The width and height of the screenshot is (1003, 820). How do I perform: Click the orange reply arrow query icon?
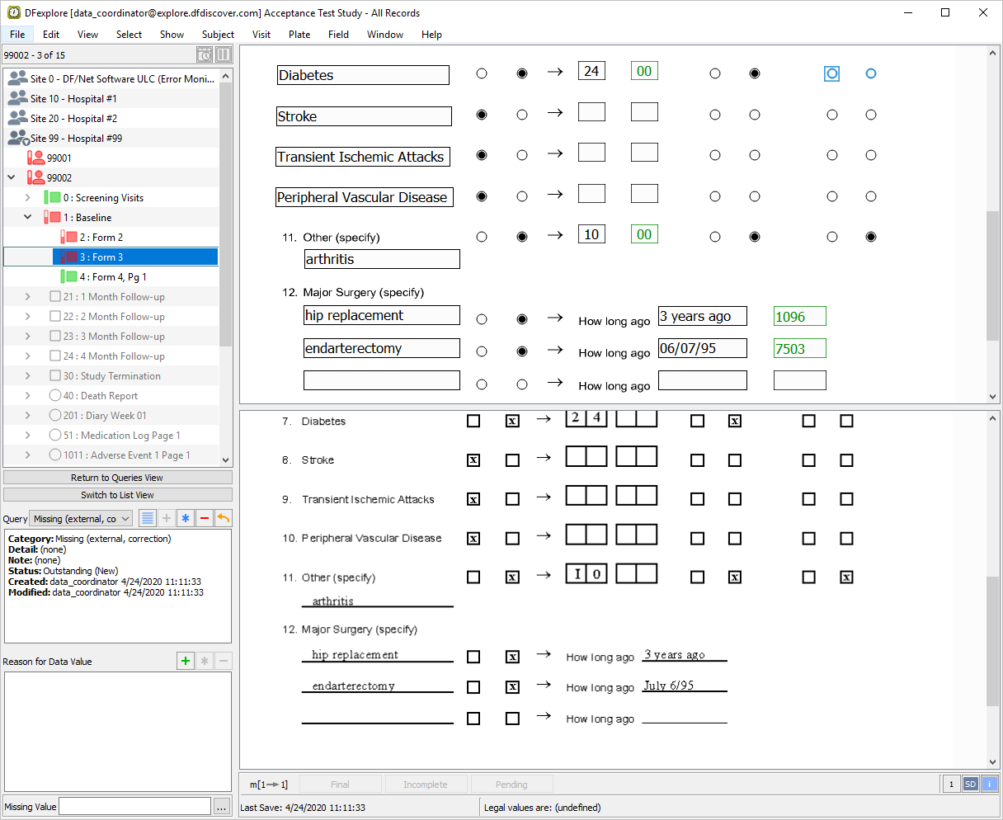[x=223, y=518]
